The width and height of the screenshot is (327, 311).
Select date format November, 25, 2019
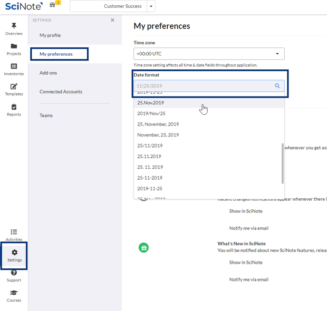209,135
